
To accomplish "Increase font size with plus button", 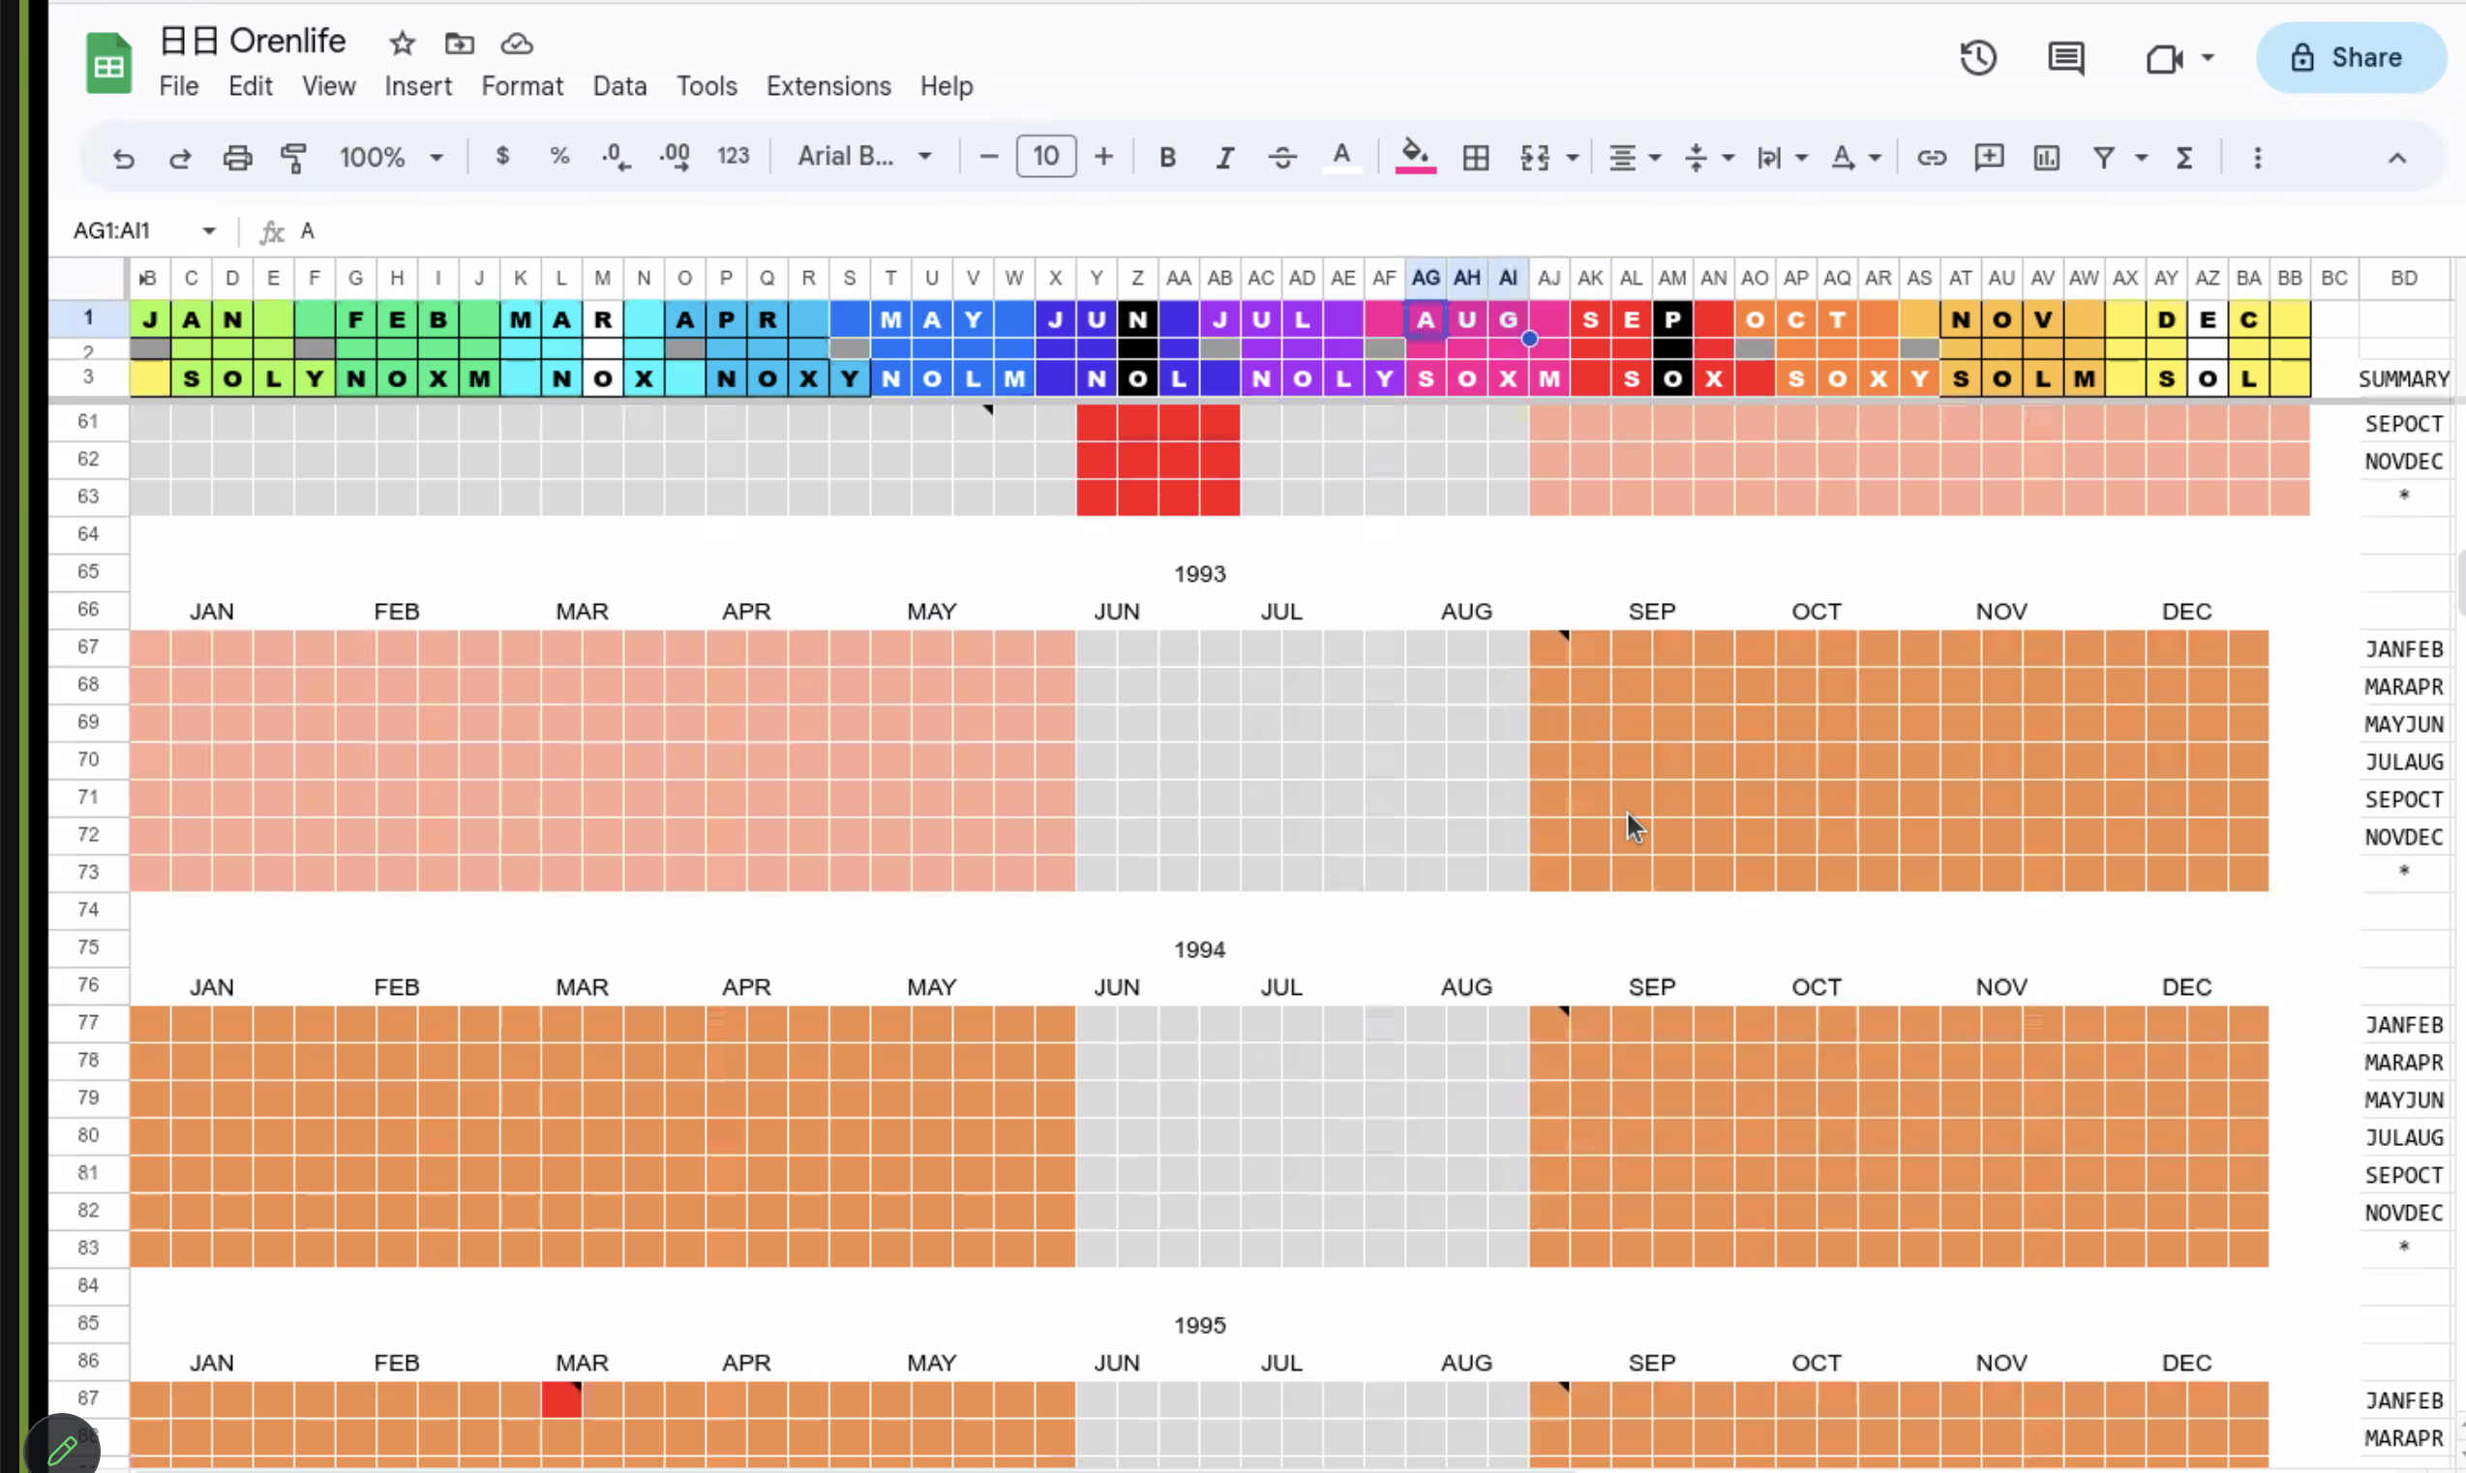I will (x=1103, y=156).
